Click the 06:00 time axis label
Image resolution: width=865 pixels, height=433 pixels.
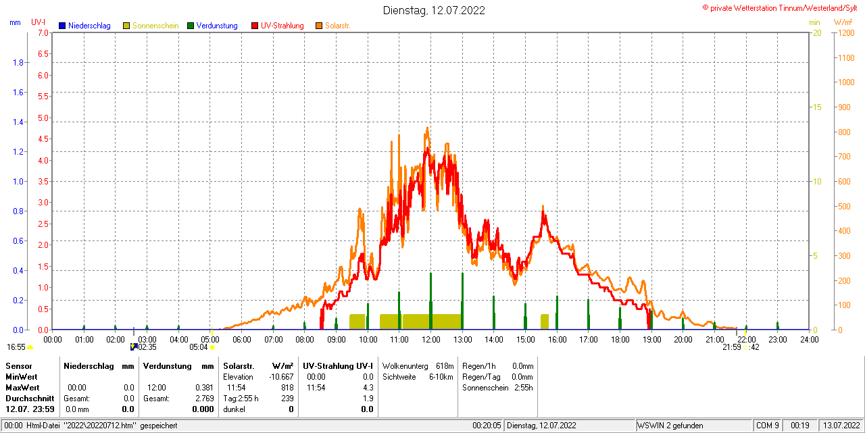tap(241, 339)
